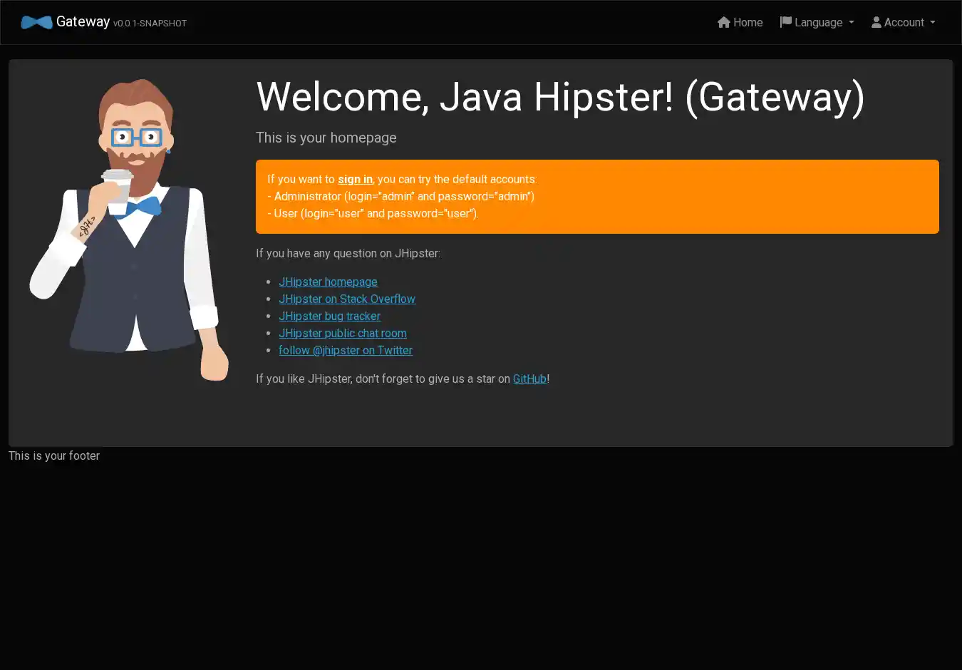This screenshot has height=670, width=962.
Task: Click the flag icon beside Language
Action: 786,23
